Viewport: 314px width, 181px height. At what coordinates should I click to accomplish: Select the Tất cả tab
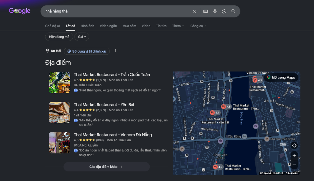[70, 26]
